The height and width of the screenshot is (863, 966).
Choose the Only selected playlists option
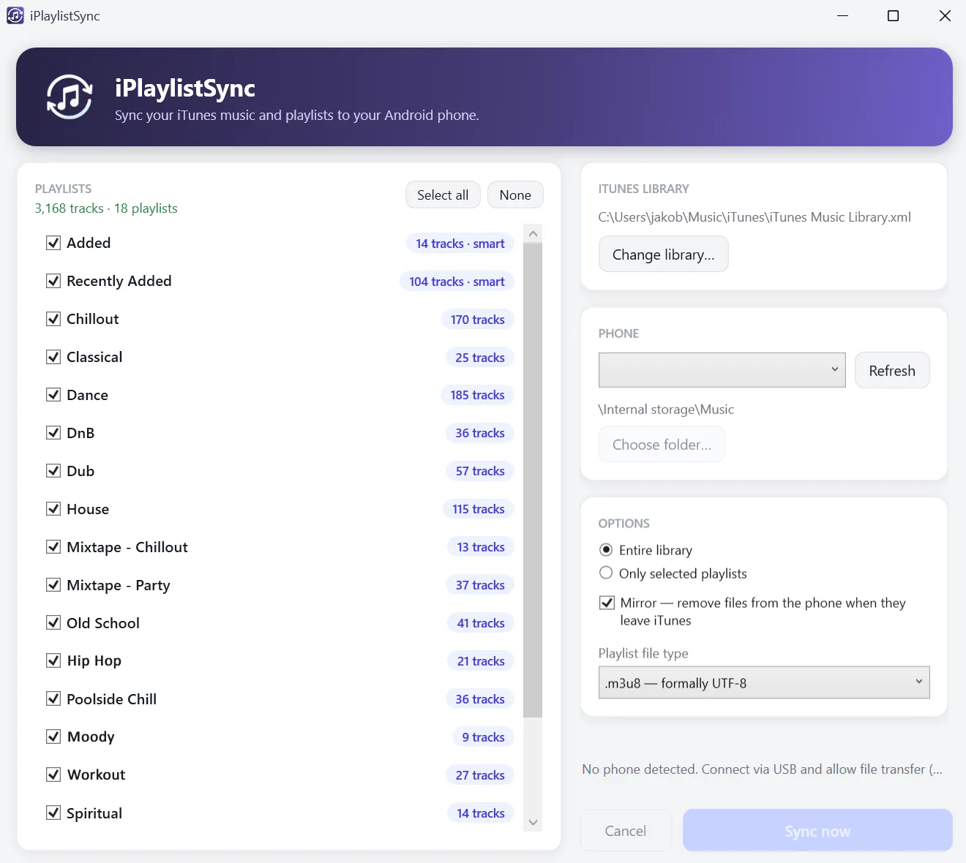click(x=606, y=573)
